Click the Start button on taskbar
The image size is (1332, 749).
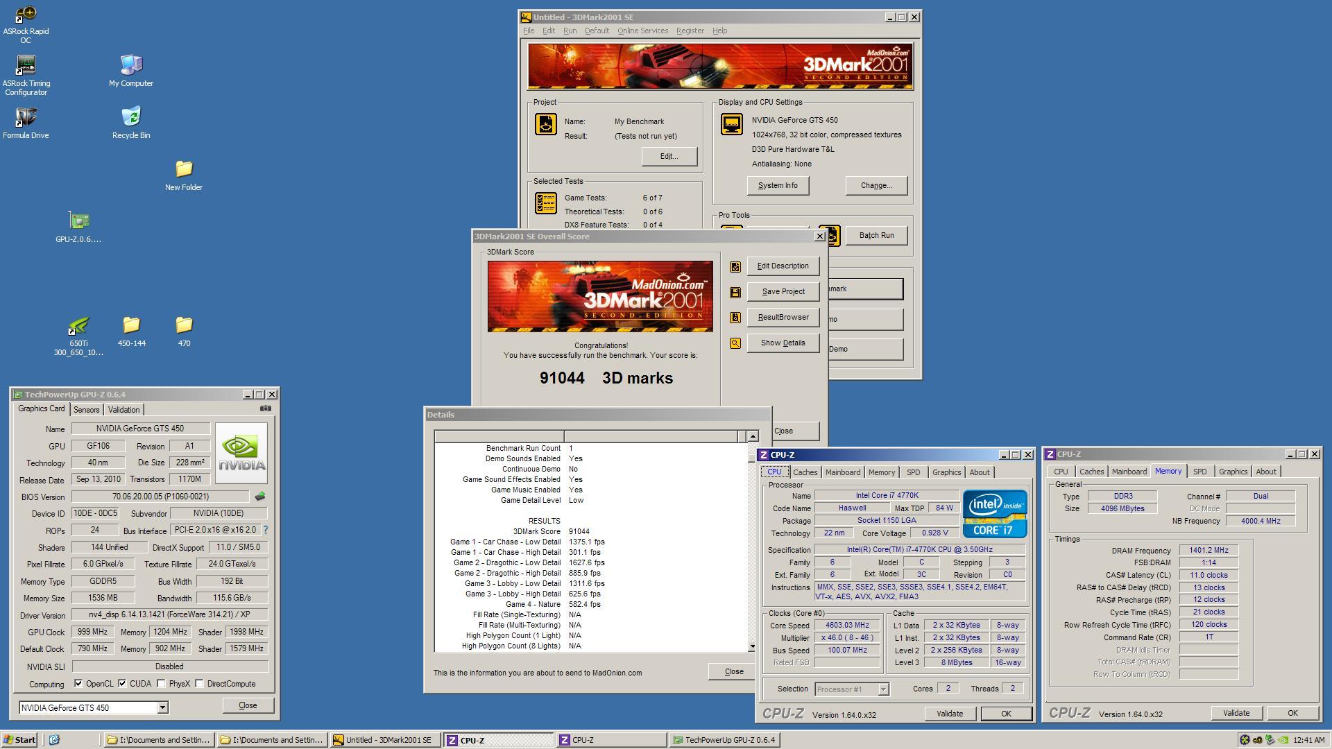19,740
